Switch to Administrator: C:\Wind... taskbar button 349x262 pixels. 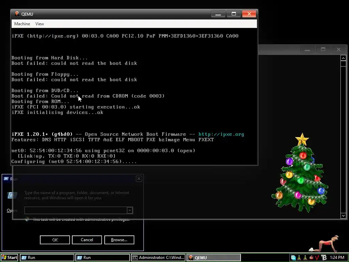pyautogui.click(x=158, y=258)
